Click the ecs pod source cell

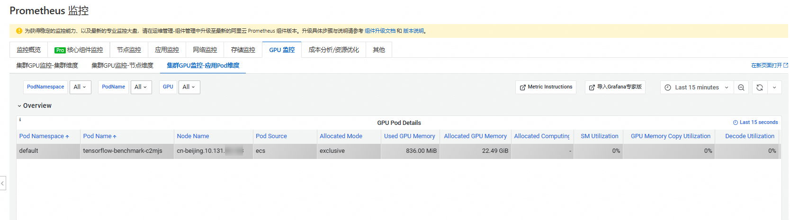pos(285,151)
